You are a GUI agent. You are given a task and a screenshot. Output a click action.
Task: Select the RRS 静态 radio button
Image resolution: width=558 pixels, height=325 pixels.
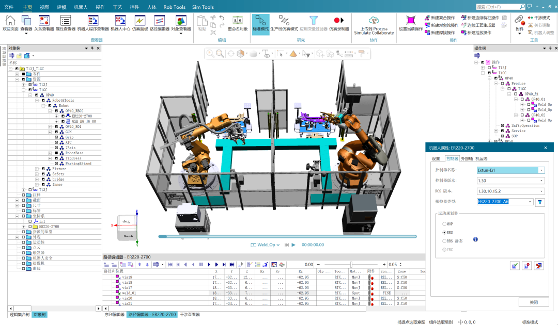pos(444,241)
